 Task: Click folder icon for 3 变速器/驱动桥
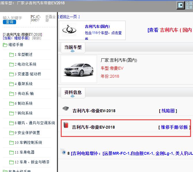coord(12,74)
